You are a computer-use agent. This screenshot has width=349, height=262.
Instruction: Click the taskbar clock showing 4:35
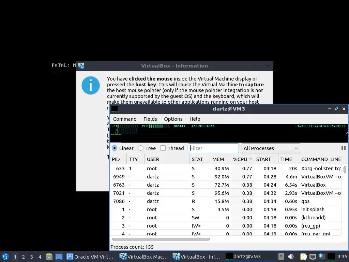[x=342, y=257]
